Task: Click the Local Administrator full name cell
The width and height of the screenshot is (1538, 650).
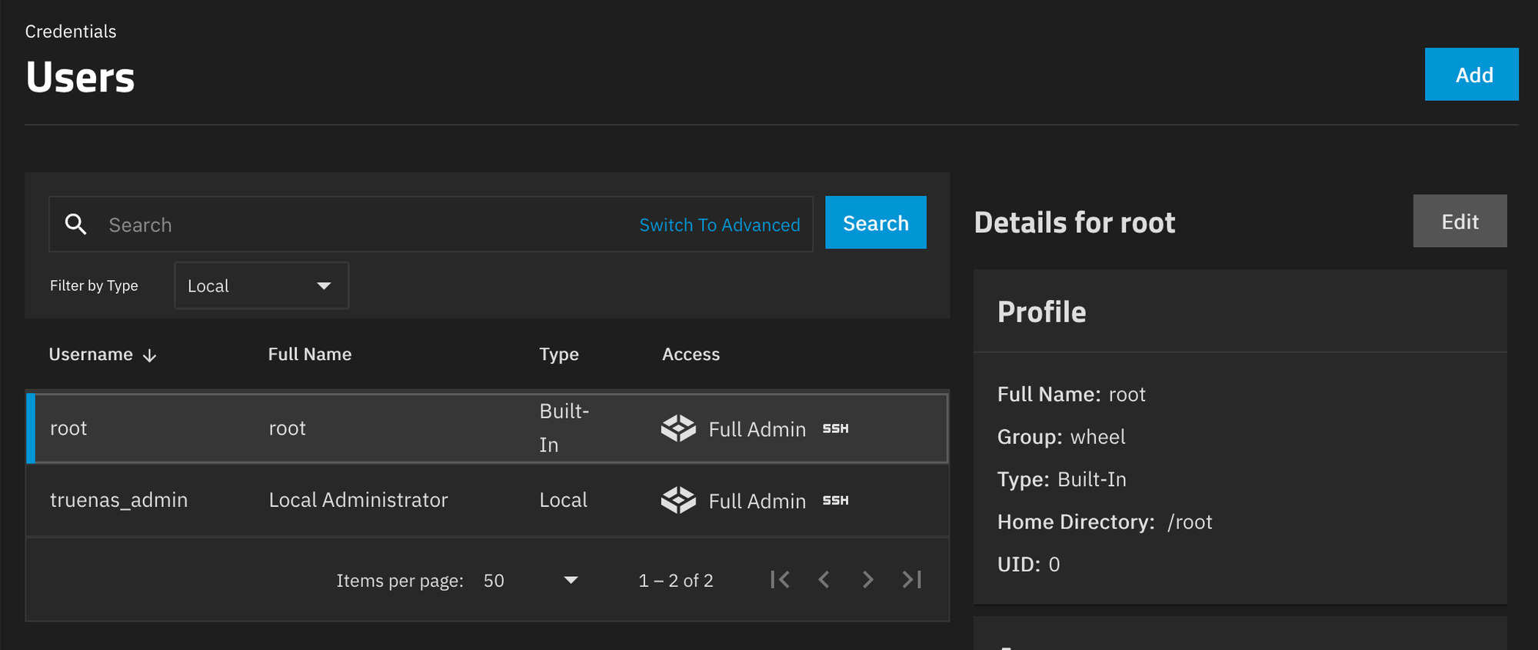Action: pos(358,500)
